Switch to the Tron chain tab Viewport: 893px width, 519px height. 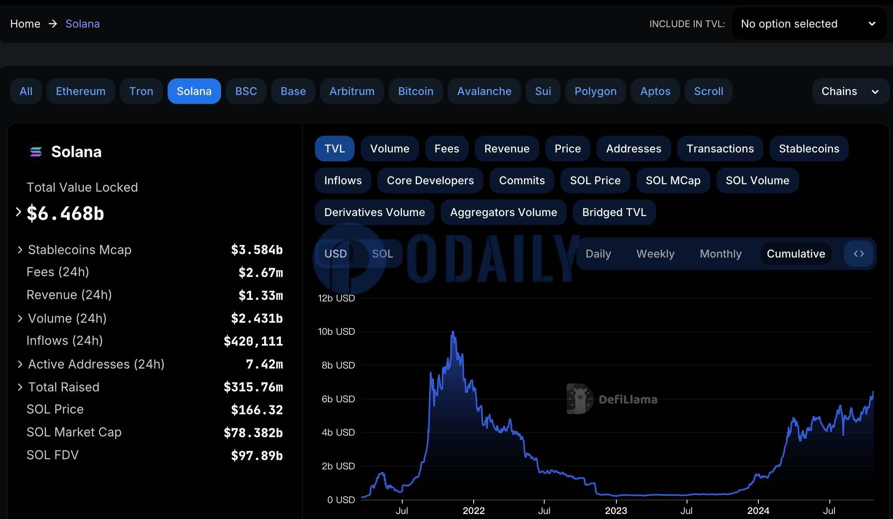(141, 91)
